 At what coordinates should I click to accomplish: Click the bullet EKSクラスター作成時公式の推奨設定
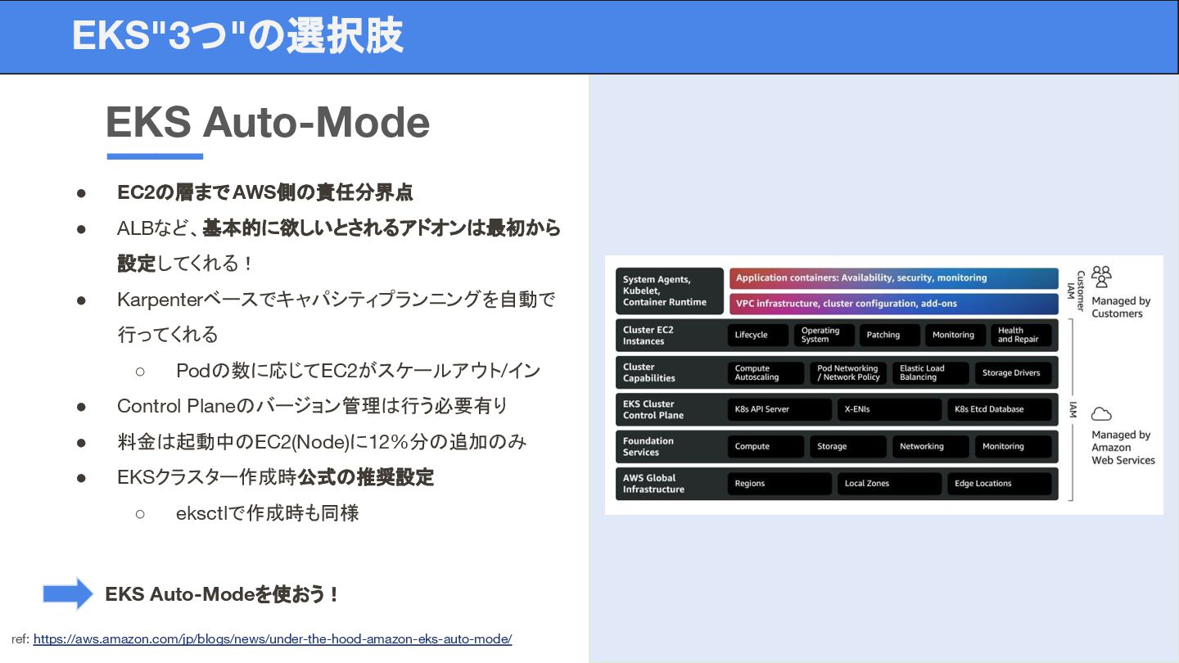(x=275, y=477)
